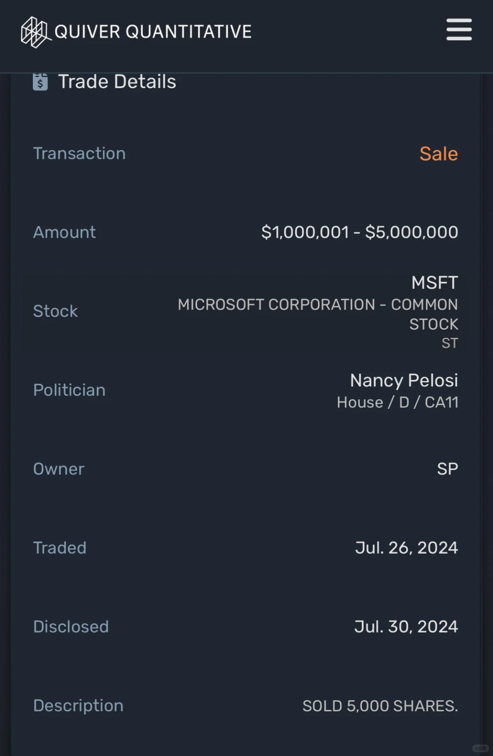The height and width of the screenshot is (756, 493).
Task: Click the Description row label
Action: [x=79, y=706]
